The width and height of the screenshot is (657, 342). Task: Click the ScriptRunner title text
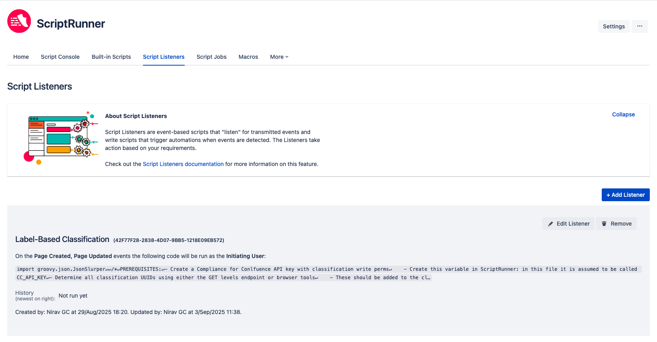click(71, 24)
